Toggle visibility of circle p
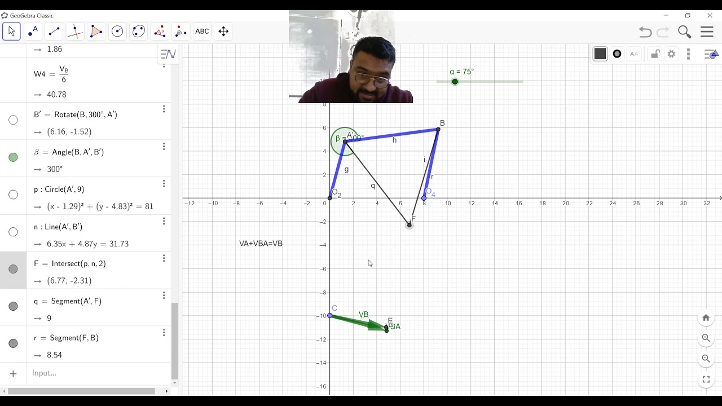Image resolution: width=722 pixels, height=406 pixels. tap(13, 195)
